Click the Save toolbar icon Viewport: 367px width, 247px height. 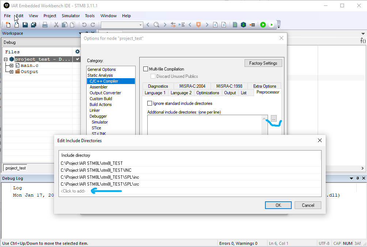click(x=25, y=24)
